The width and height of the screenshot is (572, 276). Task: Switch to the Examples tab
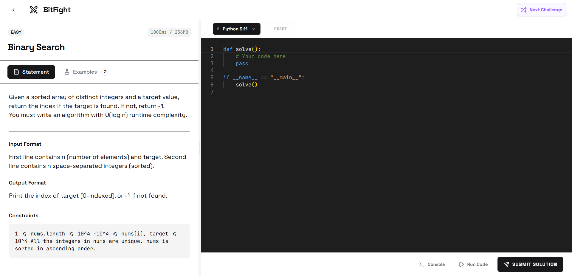coord(85,72)
